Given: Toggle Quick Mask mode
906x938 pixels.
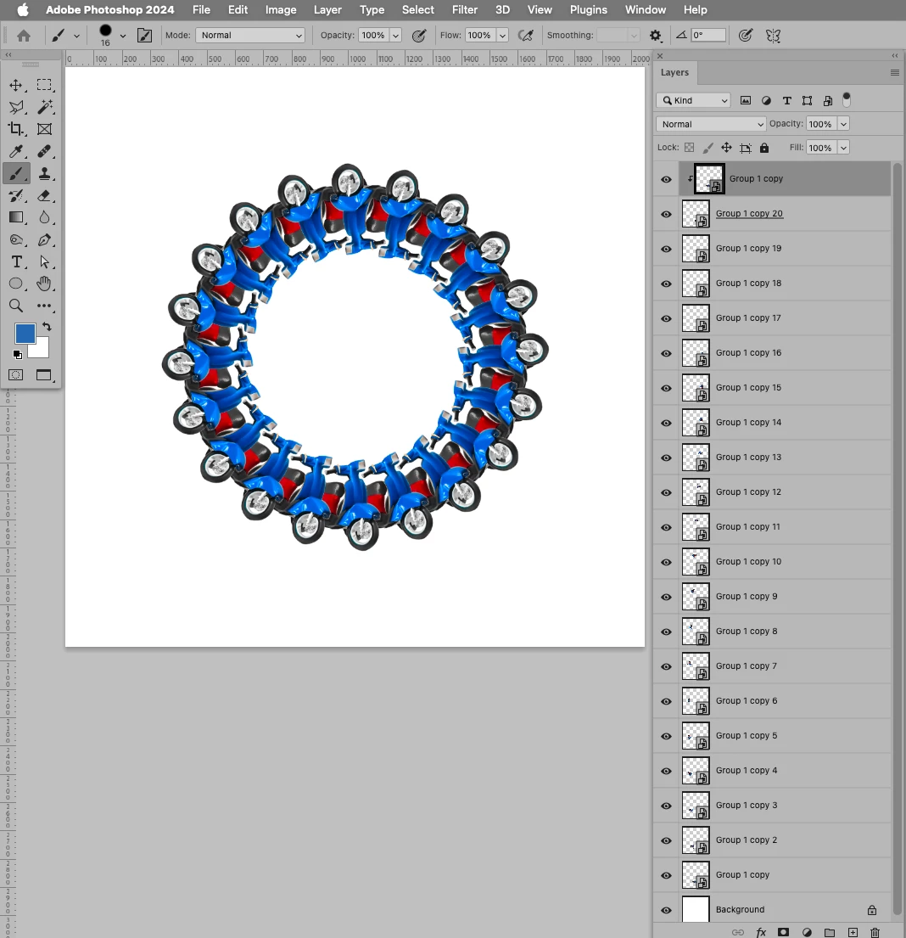Looking at the screenshot, I should click(16, 375).
